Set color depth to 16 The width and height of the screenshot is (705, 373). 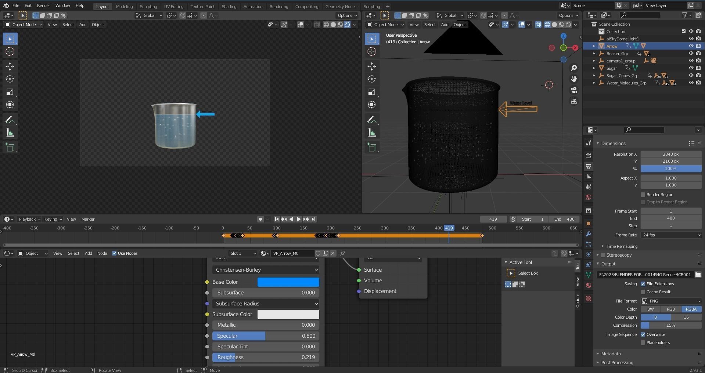pos(686,317)
